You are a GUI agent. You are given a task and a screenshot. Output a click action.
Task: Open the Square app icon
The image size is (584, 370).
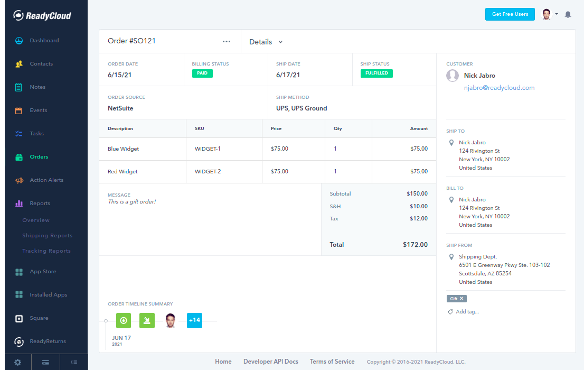pos(19,319)
